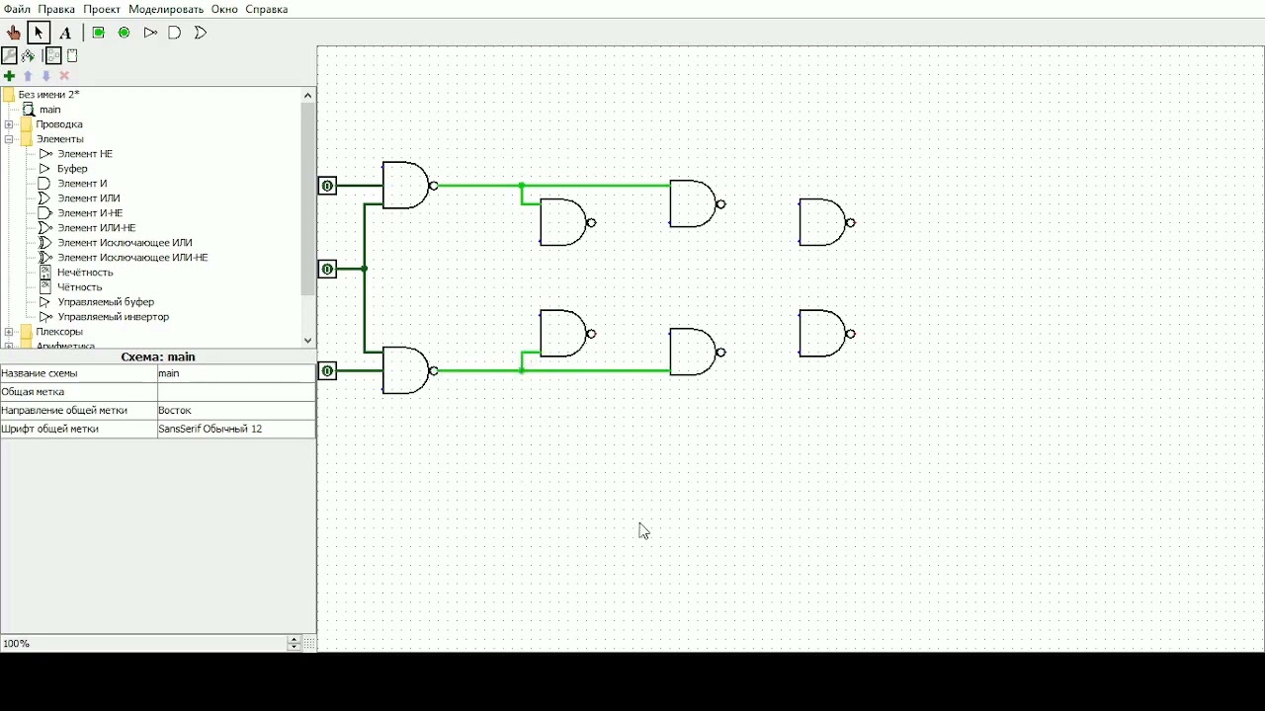This screenshot has height=711, width=1265.
Task: Pick the AND gate tool in toolbar
Action: click(x=175, y=33)
